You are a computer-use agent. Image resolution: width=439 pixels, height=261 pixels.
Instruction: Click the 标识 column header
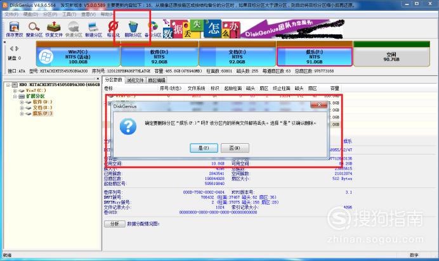(214, 89)
